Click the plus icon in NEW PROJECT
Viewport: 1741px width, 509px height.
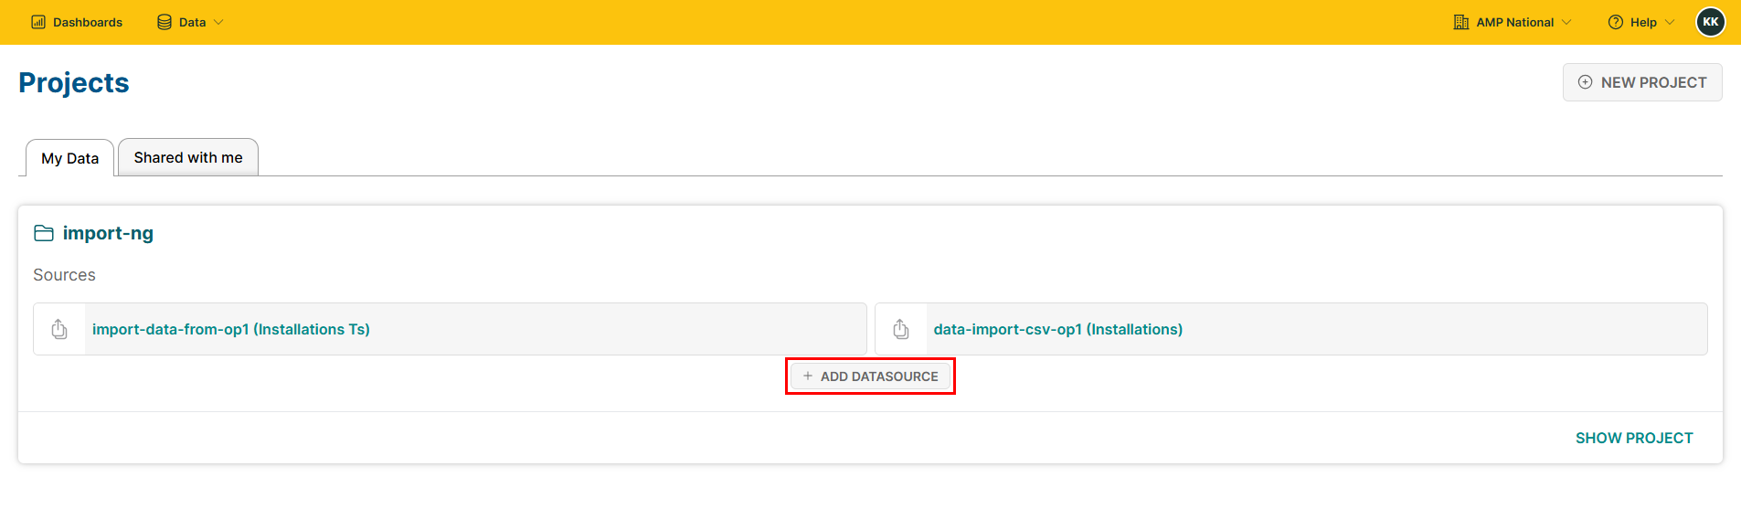coord(1586,82)
